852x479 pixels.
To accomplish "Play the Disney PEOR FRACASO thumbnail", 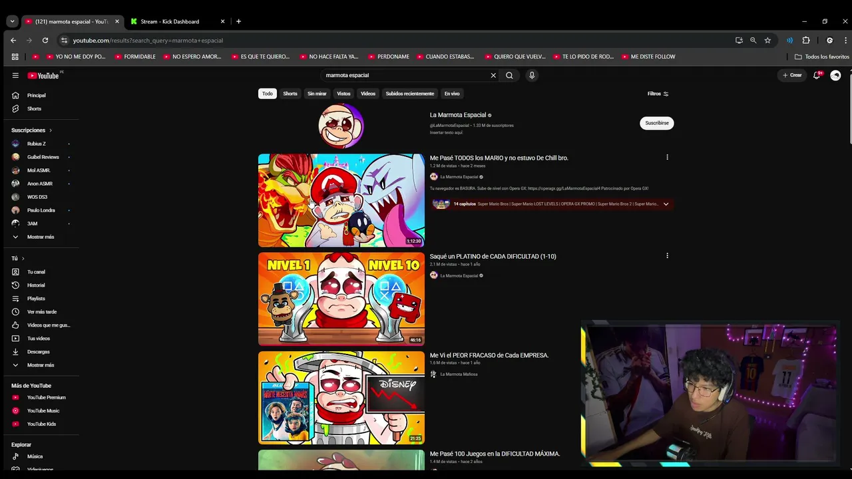I will pos(341,397).
